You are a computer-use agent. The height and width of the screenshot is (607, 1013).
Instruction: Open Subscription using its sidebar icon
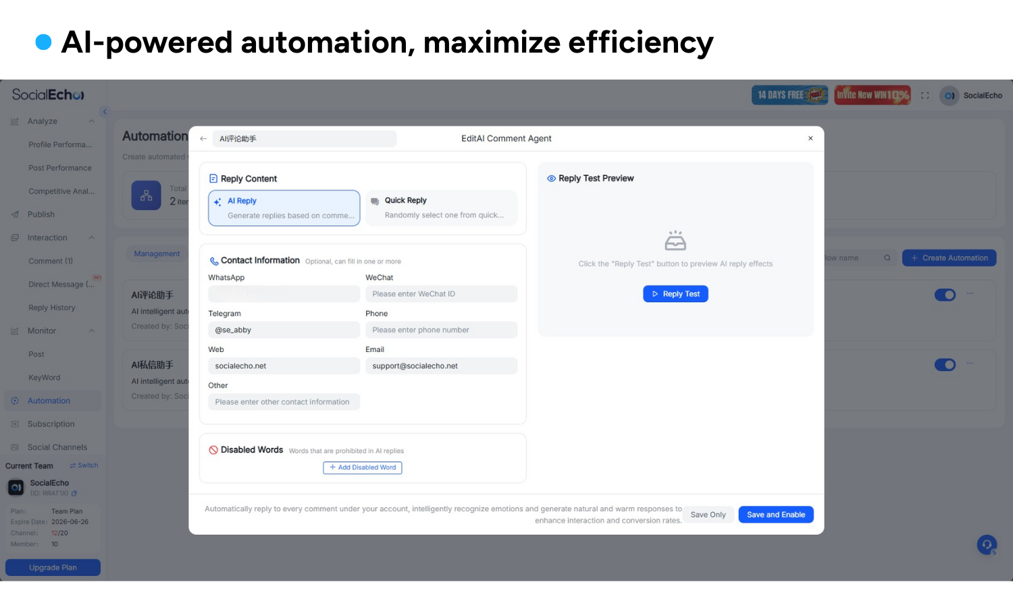point(15,424)
